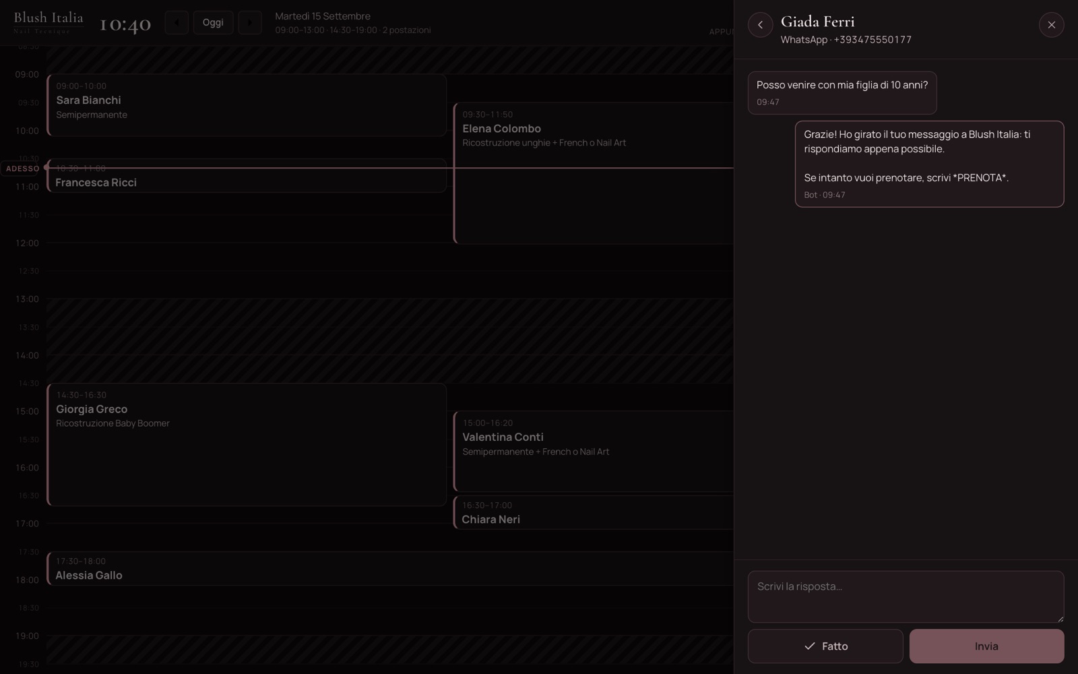This screenshot has width=1078, height=674.
Task: Focus the 'Scrivi la risposta...' text box
Action: click(x=906, y=596)
